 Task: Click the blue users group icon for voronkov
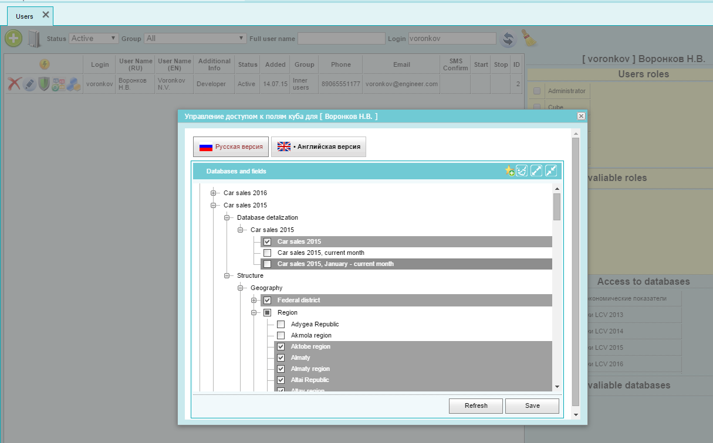click(x=73, y=84)
